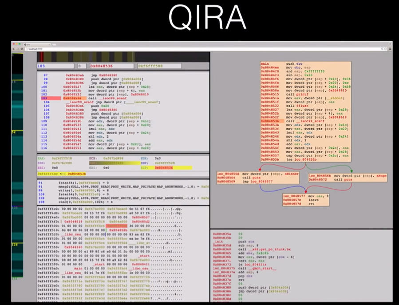
Task: Go back using the browser back arrow
Action: pyautogui.click(x=14, y=49)
